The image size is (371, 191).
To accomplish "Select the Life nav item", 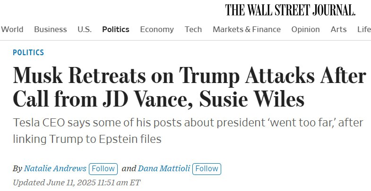I will (364, 29).
